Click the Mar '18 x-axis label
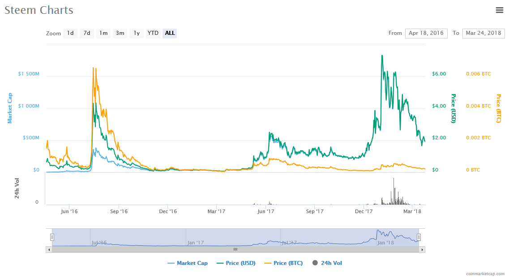This screenshot has height=277, width=509. coord(412,211)
